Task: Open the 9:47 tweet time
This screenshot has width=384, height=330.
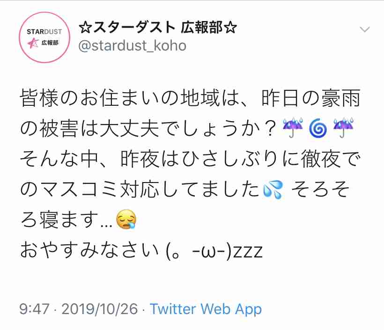Action: click(x=34, y=308)
